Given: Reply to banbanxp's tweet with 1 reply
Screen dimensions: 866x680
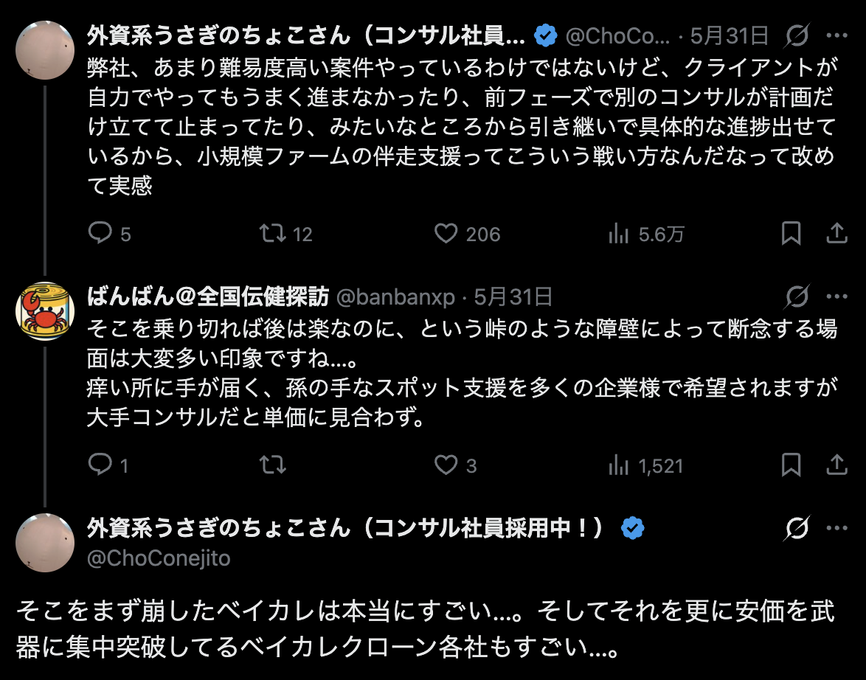Looking at the screenshot, I should click(x=100, y=465).
